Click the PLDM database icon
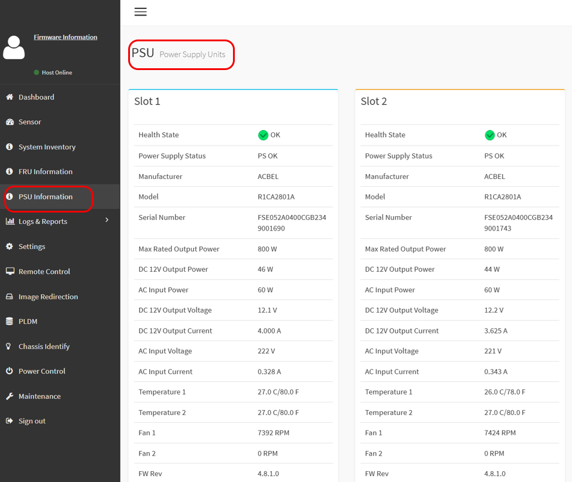This screenshot has height=482, width=572. [10, 321]
